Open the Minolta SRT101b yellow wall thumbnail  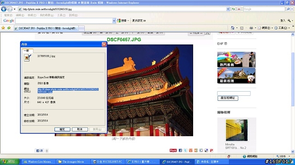(236, 130)
